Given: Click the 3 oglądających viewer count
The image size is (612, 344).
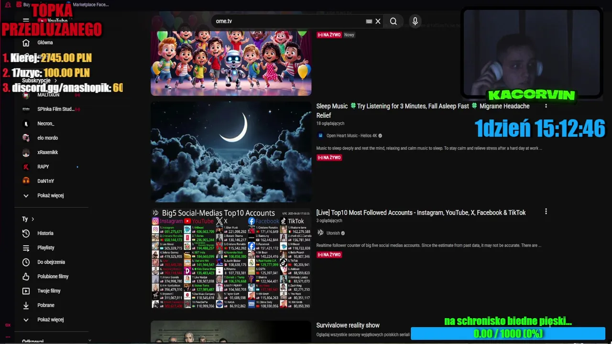Looking at the screenshot, I should click(329, 221).
